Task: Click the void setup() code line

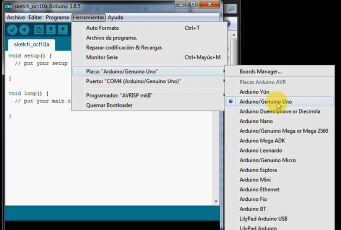Action: pos(30,56)
